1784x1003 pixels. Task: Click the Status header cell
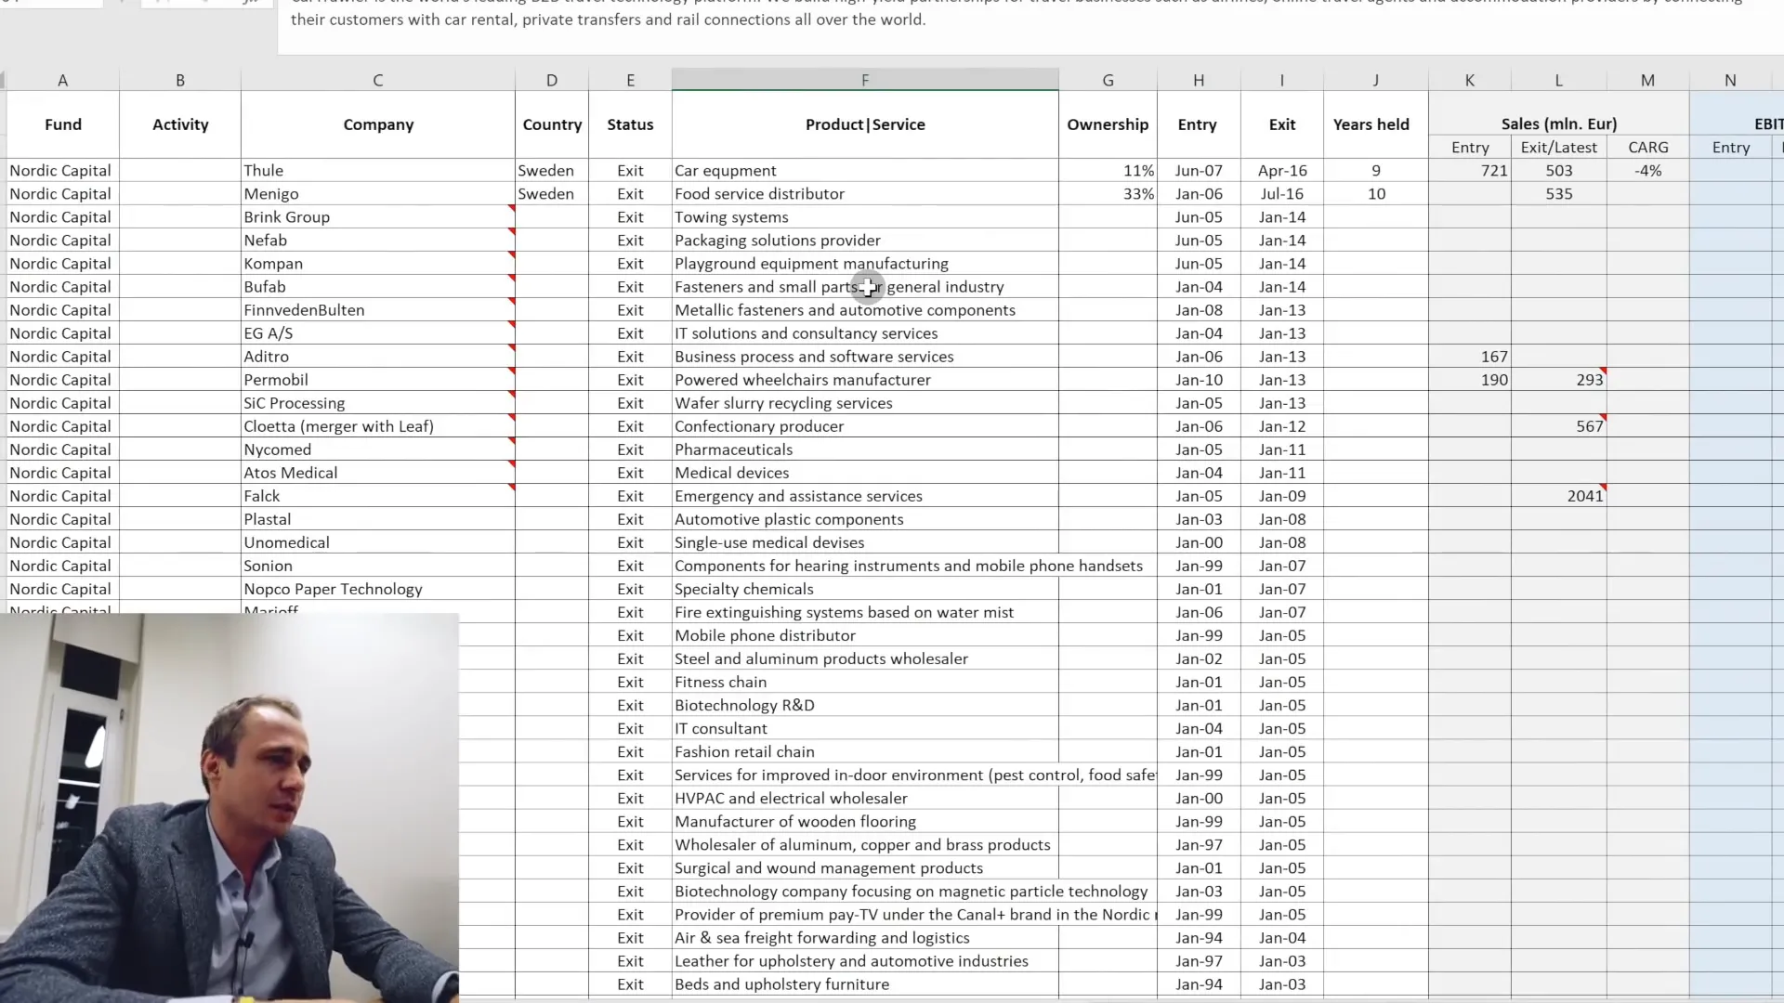tap(630, 124)
